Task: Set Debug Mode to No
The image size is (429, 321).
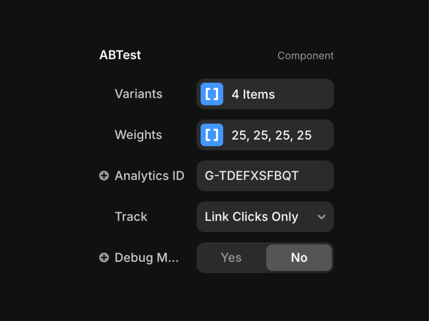Action: [299, 257]
